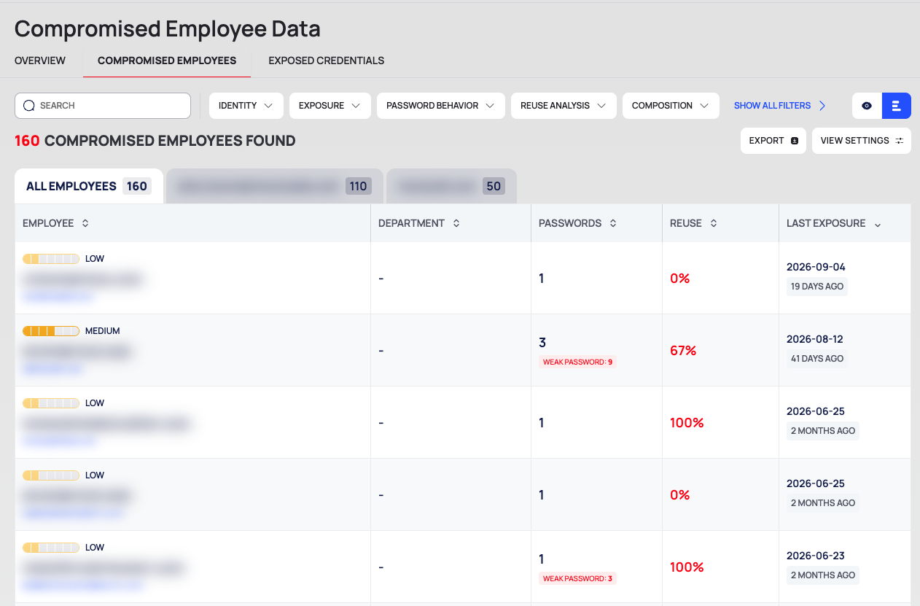920x606 pixels.
Task: Click the date 2026-09-04
Action: coord(816,267)
